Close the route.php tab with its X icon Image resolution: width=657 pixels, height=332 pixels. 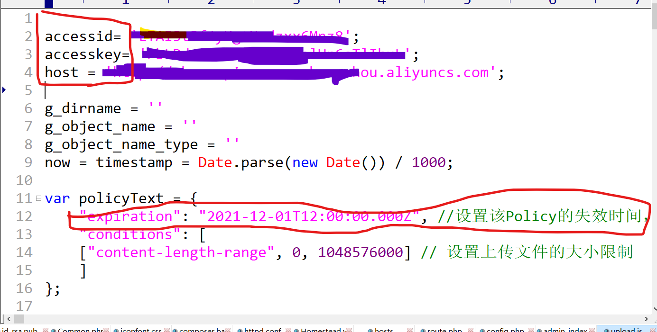471,330
